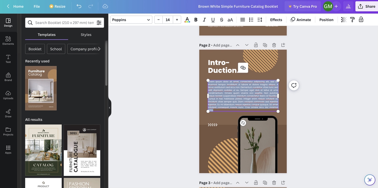The width and height of the screenshot is (378, 188).
Task: Open the transparency control
Action: click(x=344, y=20)
